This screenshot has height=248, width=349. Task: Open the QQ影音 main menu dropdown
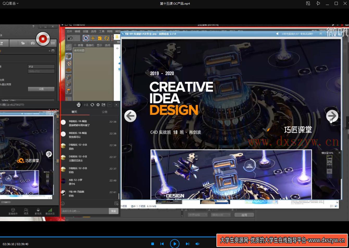pos(10,3)
